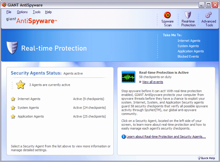Click the star icon beside Application Agents
Screen dimensions: 220x162
pyautogui.click(x=13, y=116)
